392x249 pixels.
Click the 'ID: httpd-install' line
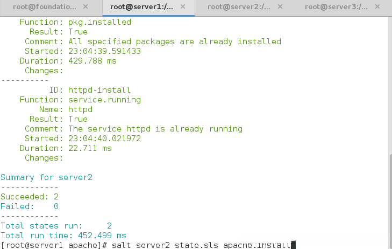[x=89, y=90]
